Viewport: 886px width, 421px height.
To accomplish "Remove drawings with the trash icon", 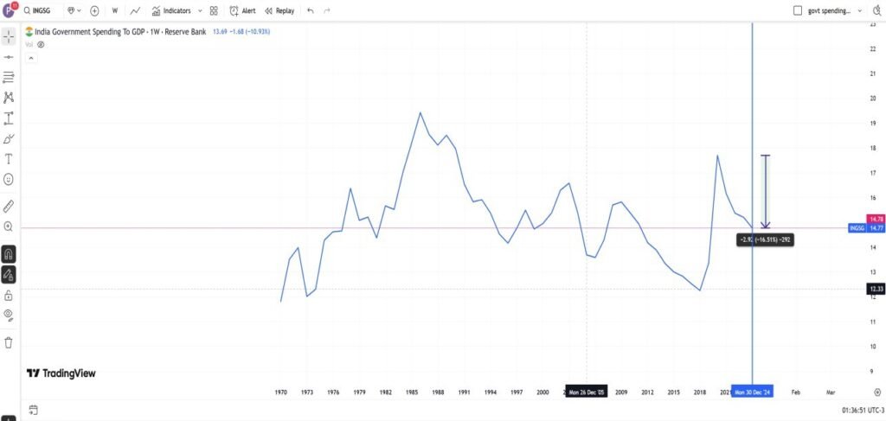I will click(x=9, y=342).
